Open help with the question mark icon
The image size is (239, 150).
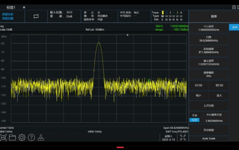point(31,138)
